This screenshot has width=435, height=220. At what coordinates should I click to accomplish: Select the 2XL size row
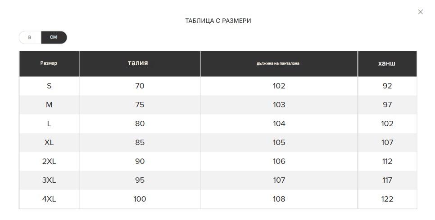[49, 161]
